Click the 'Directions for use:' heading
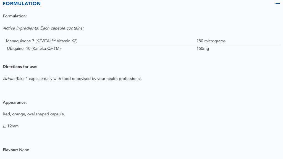 pos(20,67)
